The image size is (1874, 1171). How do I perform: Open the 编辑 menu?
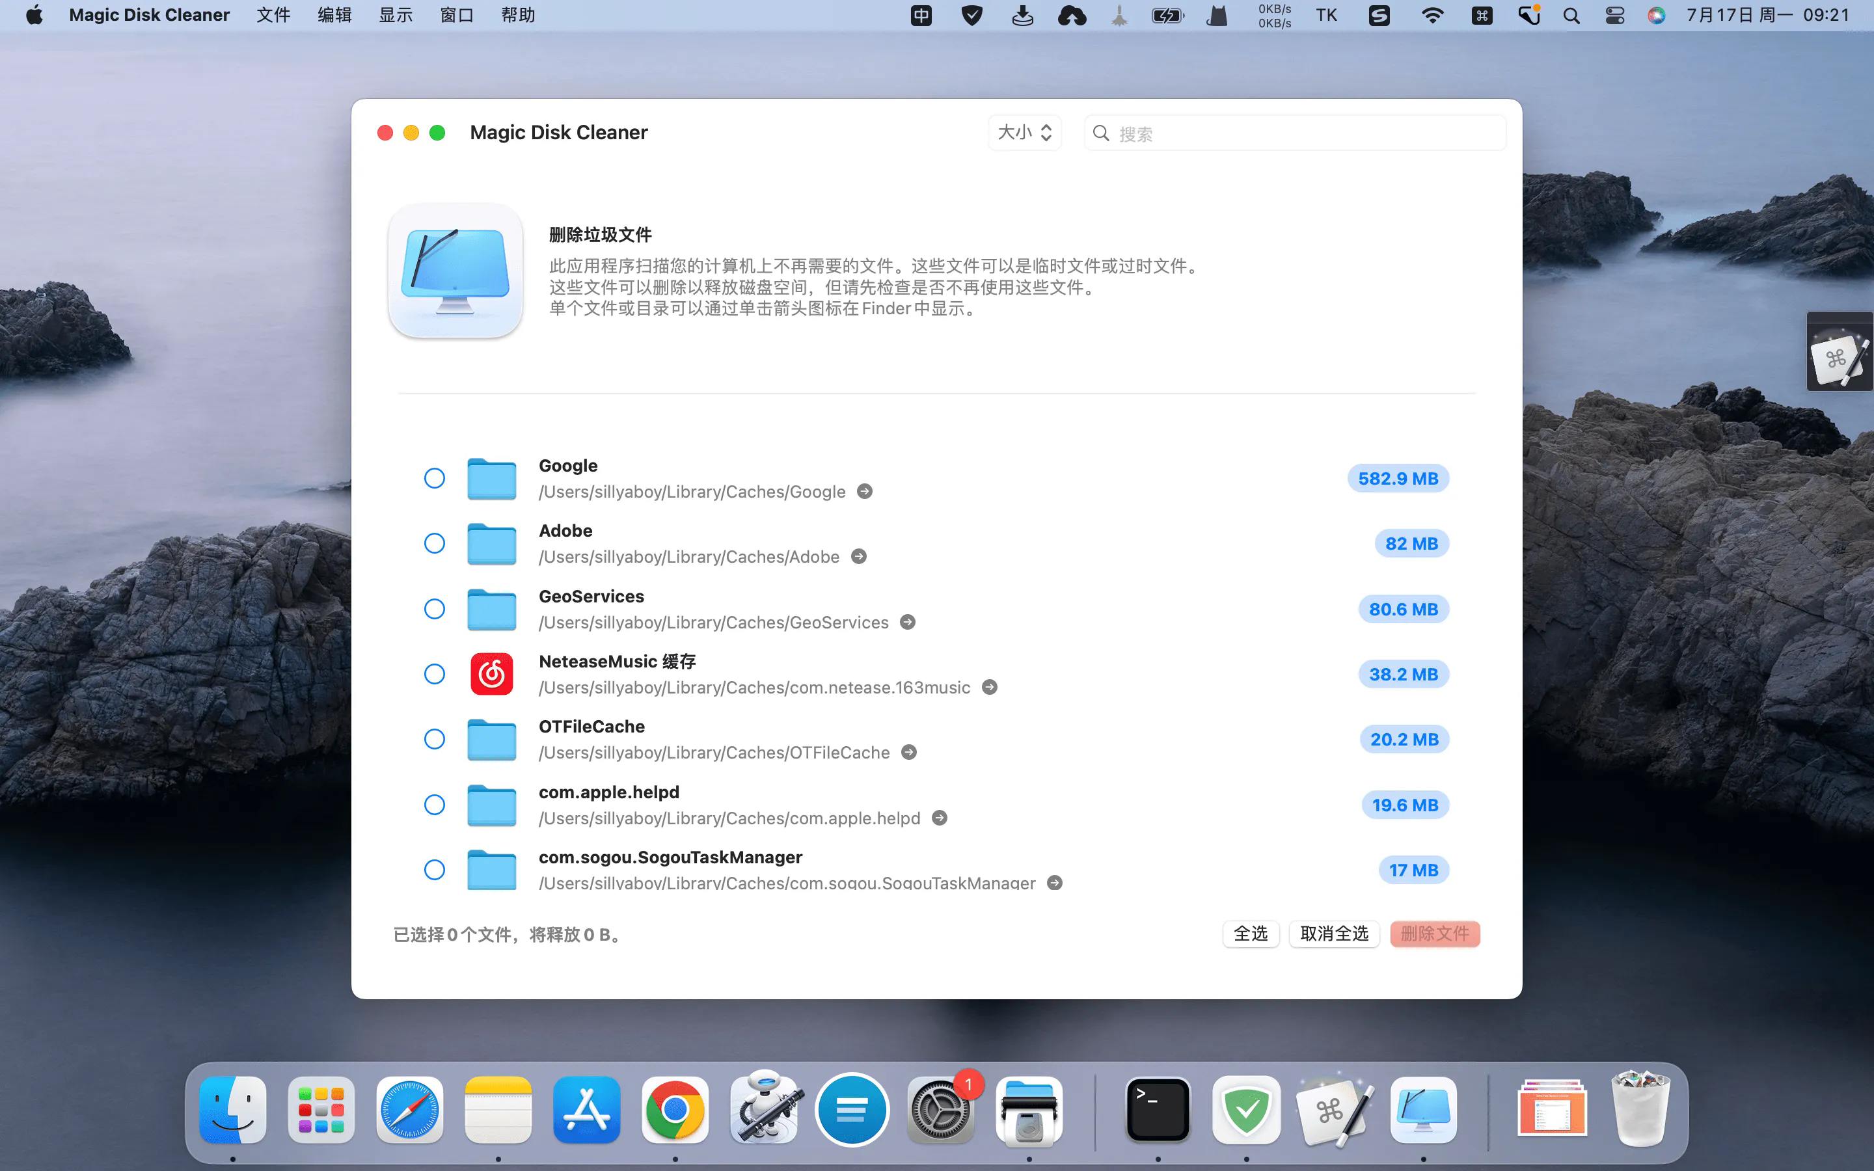pos(334,16)
